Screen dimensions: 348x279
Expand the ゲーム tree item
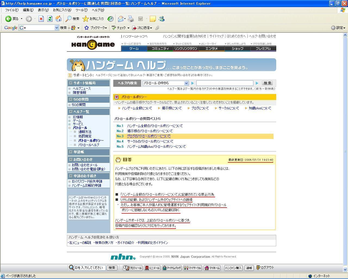click(x=69, y=121)
